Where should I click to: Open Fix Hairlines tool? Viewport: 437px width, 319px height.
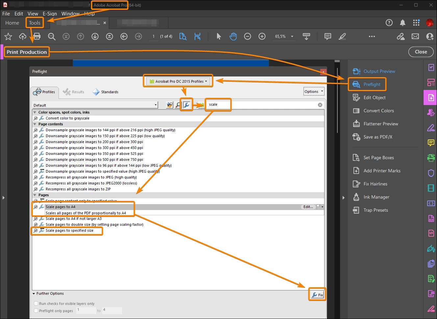coord(370,184)
